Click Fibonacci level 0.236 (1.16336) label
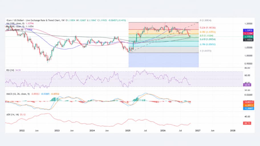The height and width of the screenshot is (146, 260). click(208, 28)
